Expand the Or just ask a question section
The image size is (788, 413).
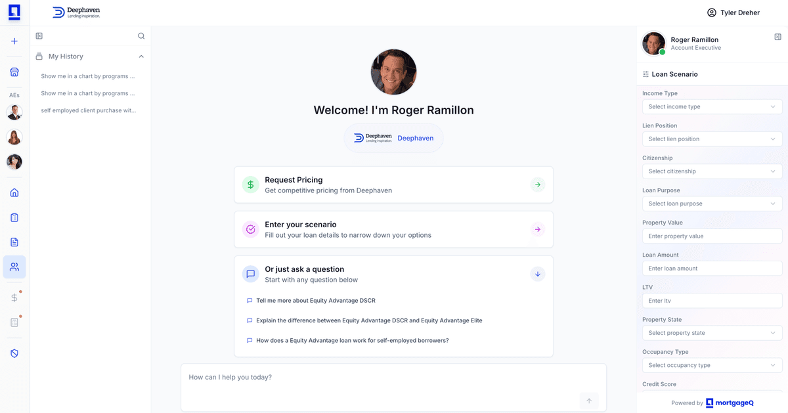coord(537,274)
